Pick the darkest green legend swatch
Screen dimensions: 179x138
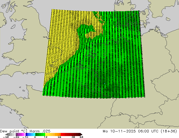pyautogui.click(x=36, y=134)
